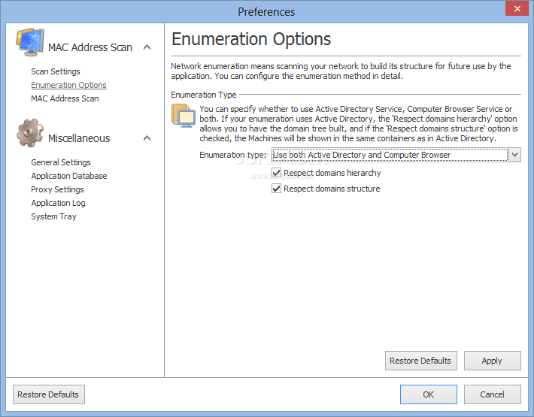This screenshot has height=417, width=534.
Task: Click the Enumeration Type computers icon
Action: (184, 116)
